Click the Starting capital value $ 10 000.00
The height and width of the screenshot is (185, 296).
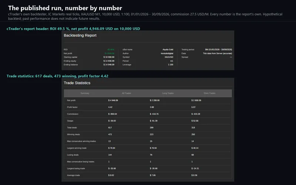pyautogui.click(x=109, y=57)
